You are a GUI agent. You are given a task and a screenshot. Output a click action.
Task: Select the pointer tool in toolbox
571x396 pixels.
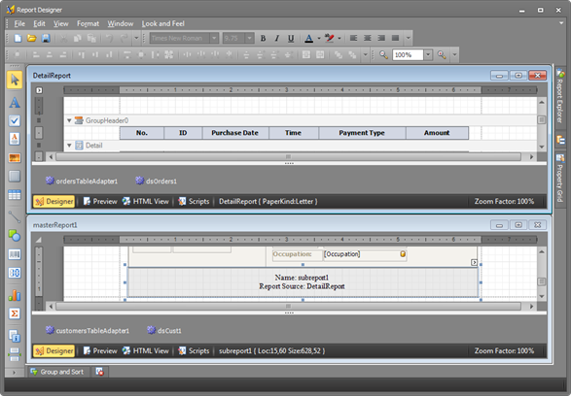tap(15, 80)
